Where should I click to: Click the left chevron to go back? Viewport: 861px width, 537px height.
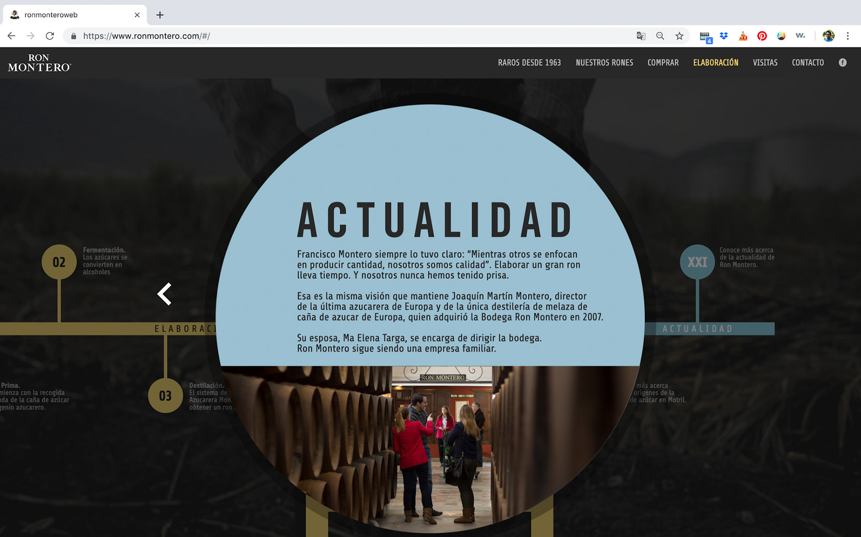pos(165,294)
